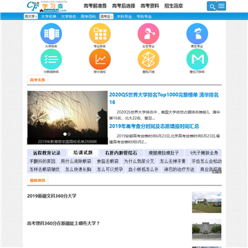This screenshot has height=248, width=248.
Task: Open the 大学排名 building icon
Action: (51, 34)
